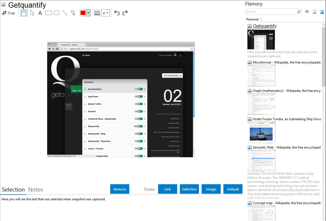Click the Accomodation project row in snapshot

(115, 89)
